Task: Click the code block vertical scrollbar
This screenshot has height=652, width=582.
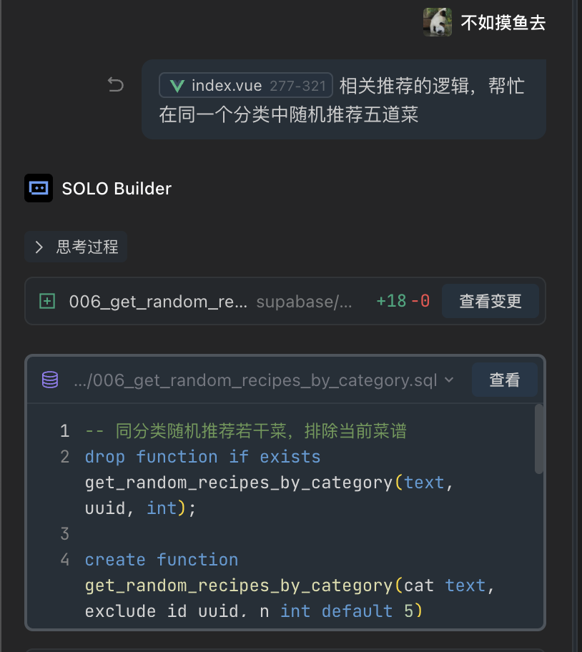Action: pos(539,439)
